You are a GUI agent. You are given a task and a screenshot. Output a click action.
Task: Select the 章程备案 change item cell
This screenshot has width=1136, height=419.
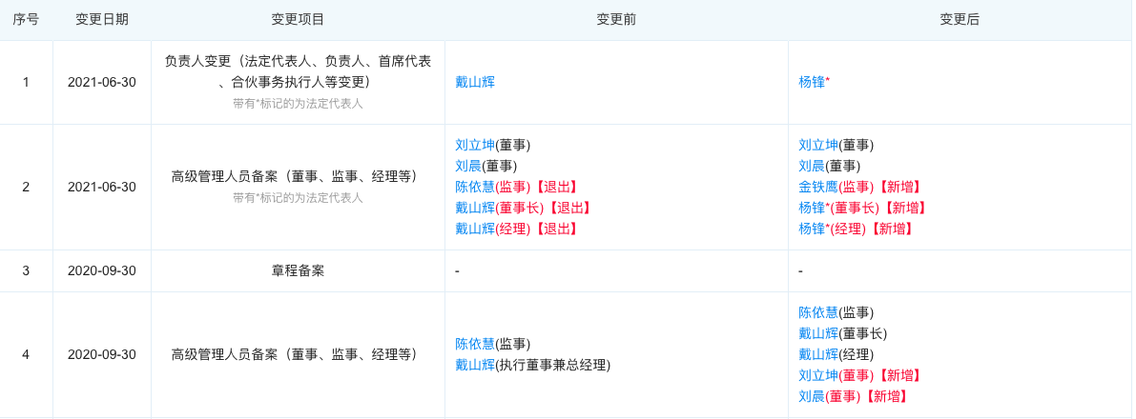click(298, 271)
